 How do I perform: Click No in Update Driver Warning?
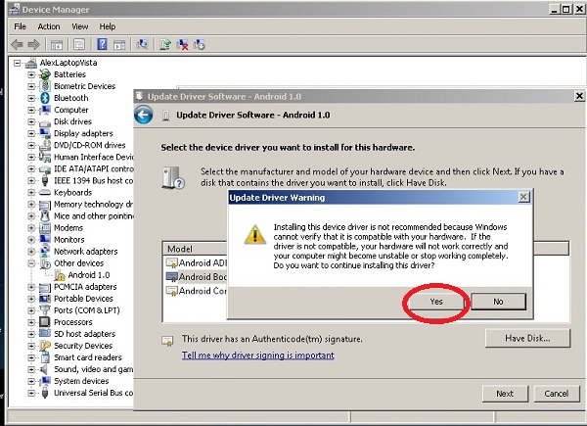click(498, 302)
